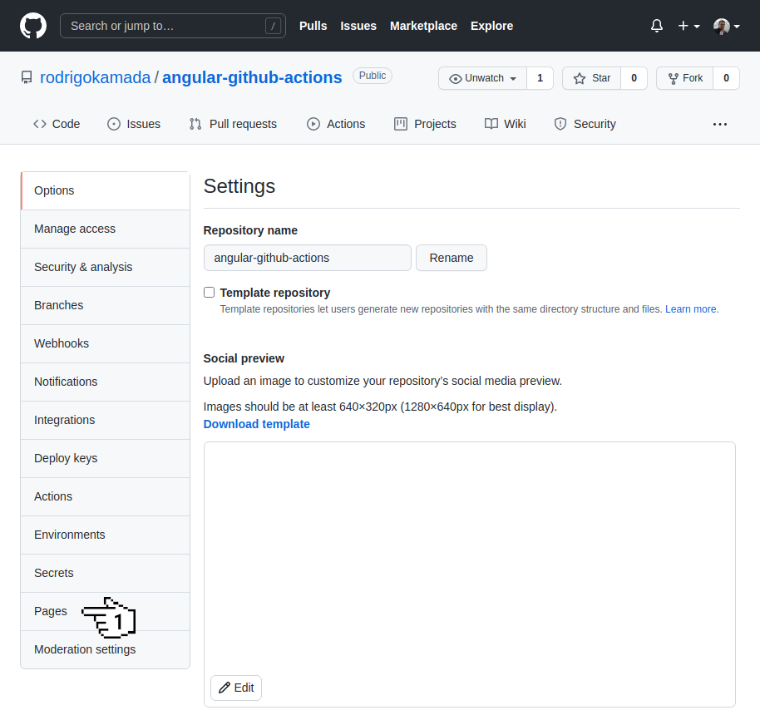Click the GitHub Octocat logo
The image size is (760, 720).
[33, 26]
